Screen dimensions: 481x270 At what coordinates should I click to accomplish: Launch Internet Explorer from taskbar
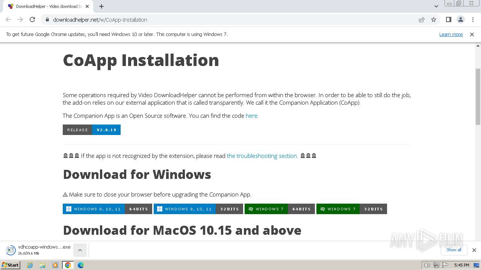click(x=30, y=265)
